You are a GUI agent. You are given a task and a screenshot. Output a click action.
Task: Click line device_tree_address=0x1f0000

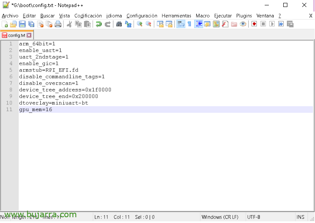pos(65,90)
